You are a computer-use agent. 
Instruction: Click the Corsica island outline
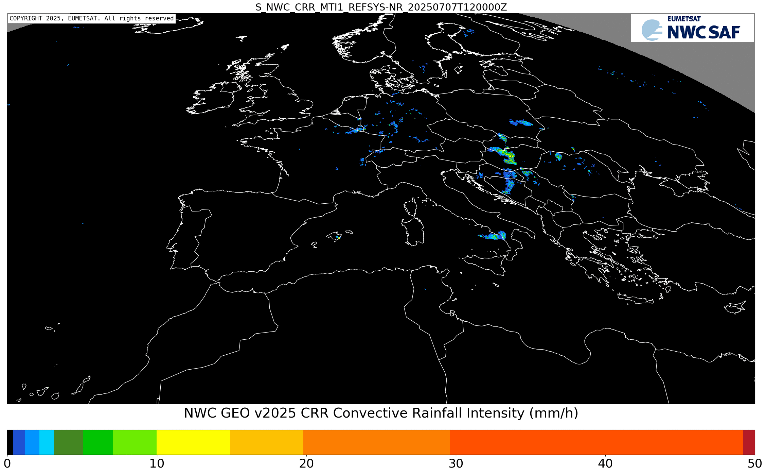[x=411, y=207]
